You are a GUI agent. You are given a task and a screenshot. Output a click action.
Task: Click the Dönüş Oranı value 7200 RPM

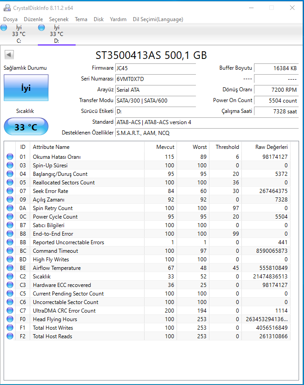click(276, 90)
